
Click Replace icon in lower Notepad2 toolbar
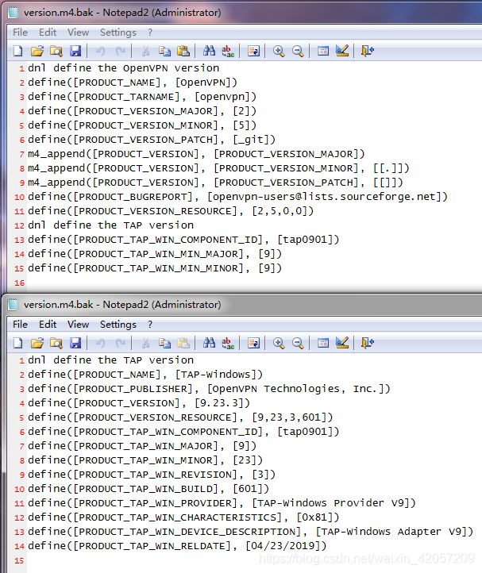228,343
